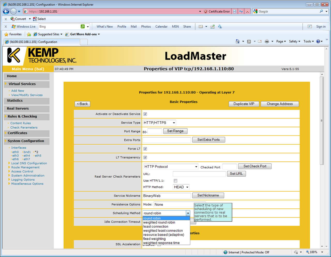331x257 pixels.
Task: Click the zoom level magnifier in status bar
Action: [x=307, y=252]
